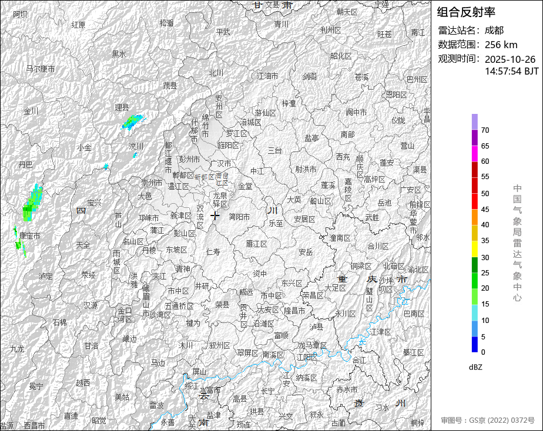The image size is (543, 431).
Task: Click the 三台 map label
Action: (x=274, y=150)
